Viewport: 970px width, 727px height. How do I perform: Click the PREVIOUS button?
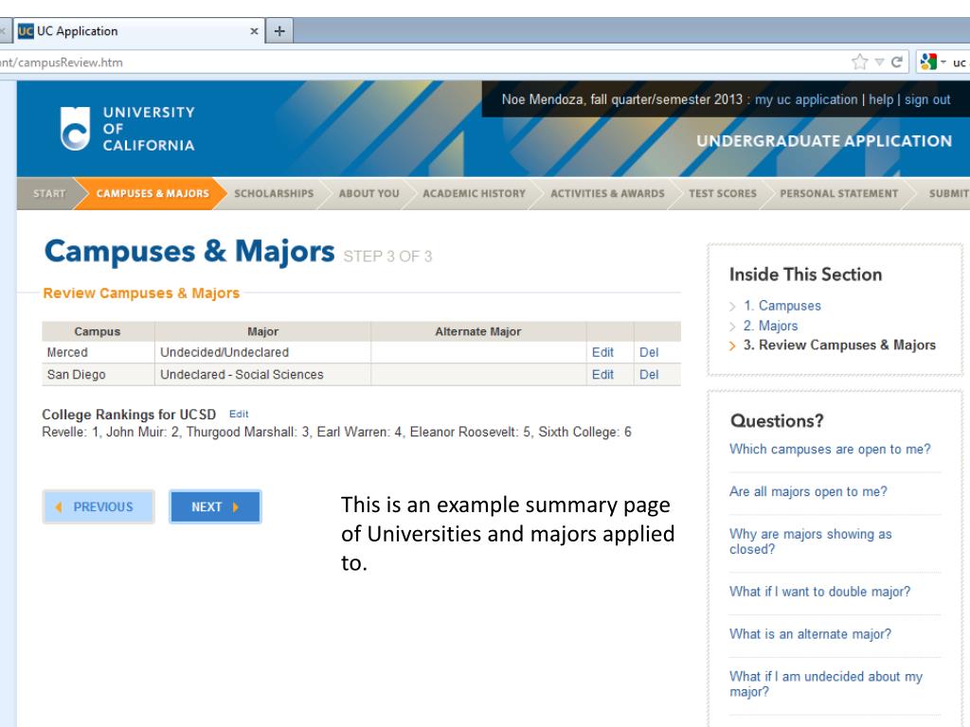(99, 507)
